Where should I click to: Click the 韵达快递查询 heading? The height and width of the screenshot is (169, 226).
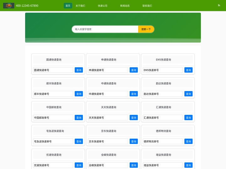164,84
